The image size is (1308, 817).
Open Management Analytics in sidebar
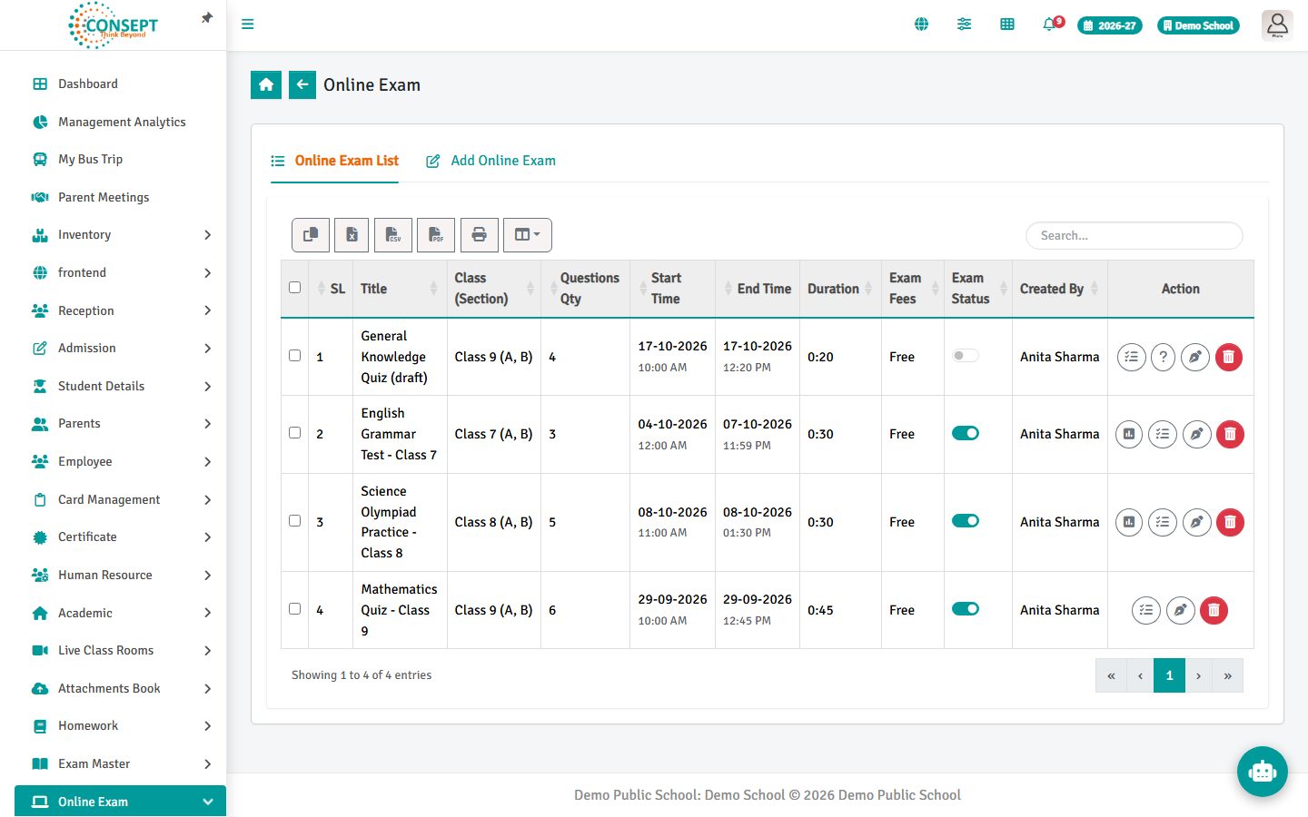click(120, 122)
